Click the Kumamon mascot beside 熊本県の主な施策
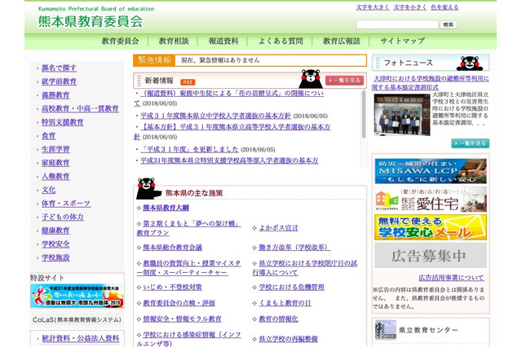This screenshot has height=347, width=522. point(148,188)
